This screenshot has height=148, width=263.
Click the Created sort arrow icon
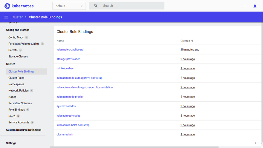(192, 41)
